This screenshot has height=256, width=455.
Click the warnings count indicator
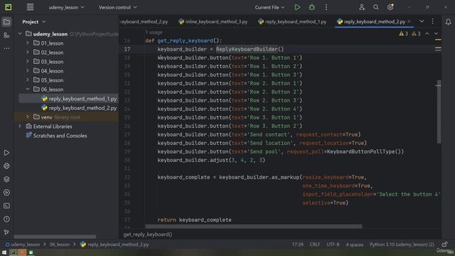point(409,33)
